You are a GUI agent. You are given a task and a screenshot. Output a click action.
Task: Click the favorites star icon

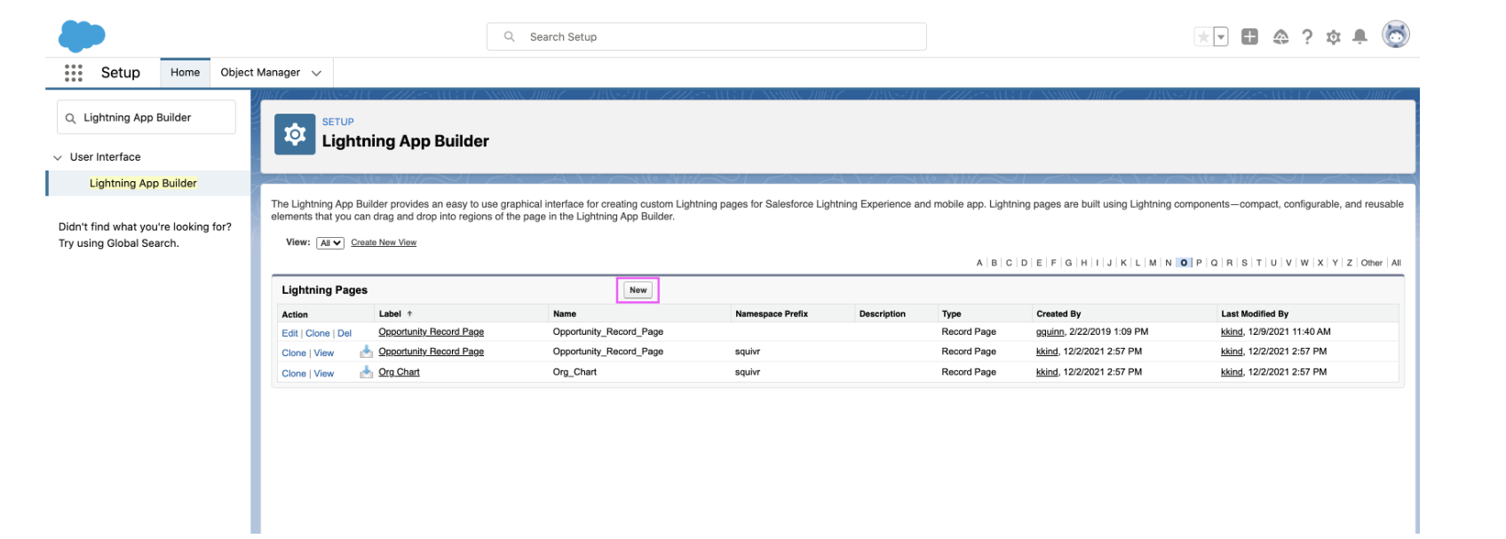click(1203, 36)
